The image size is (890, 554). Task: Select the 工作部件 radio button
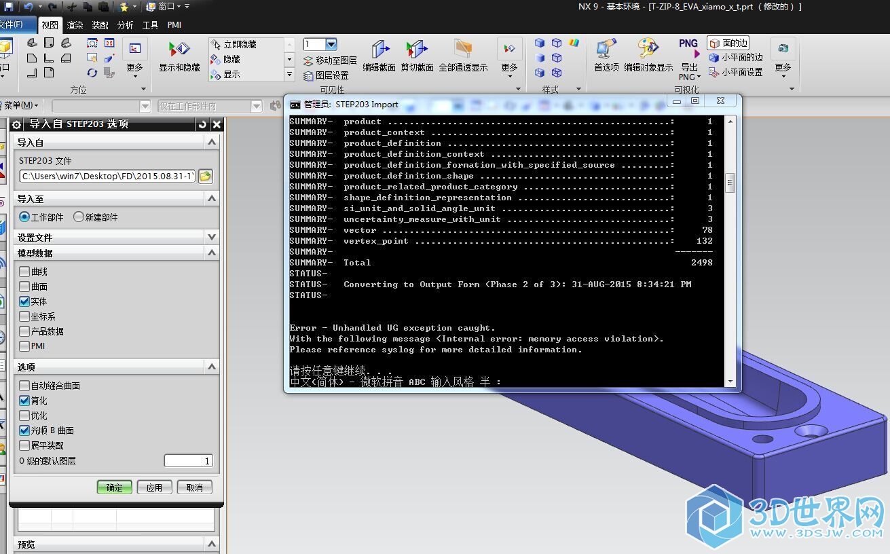pyautogui.click(x=24, y=217)
